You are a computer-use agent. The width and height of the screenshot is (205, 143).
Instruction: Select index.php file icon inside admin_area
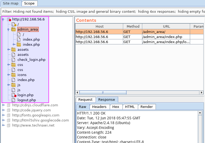tap(19, 40)
